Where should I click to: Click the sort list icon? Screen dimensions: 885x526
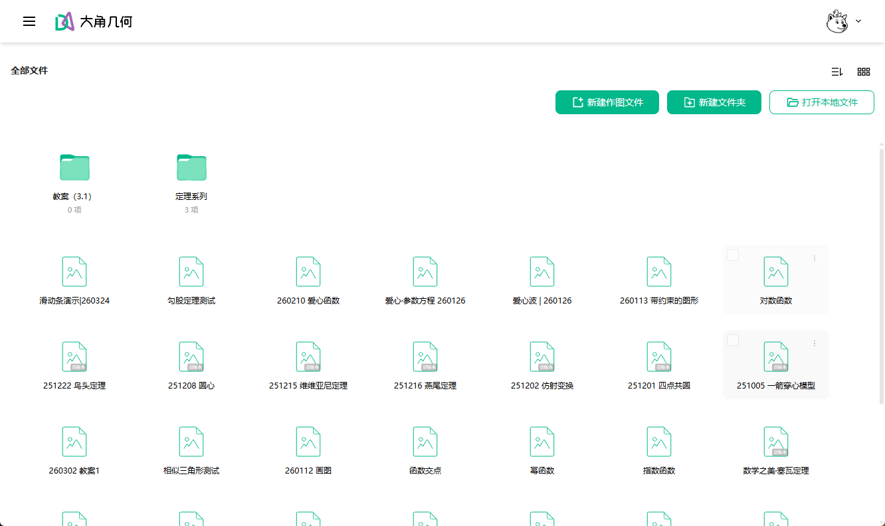coord(837,72)
